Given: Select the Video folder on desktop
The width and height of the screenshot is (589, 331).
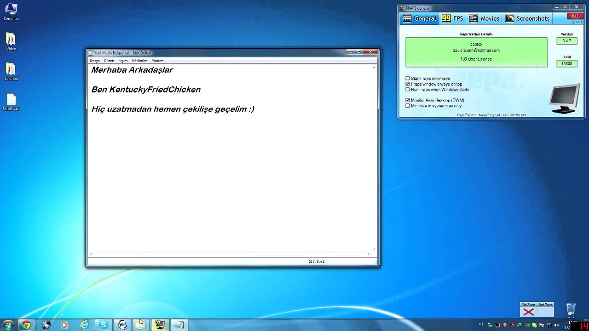Looking at the screenshot, I should coord(11,42).
